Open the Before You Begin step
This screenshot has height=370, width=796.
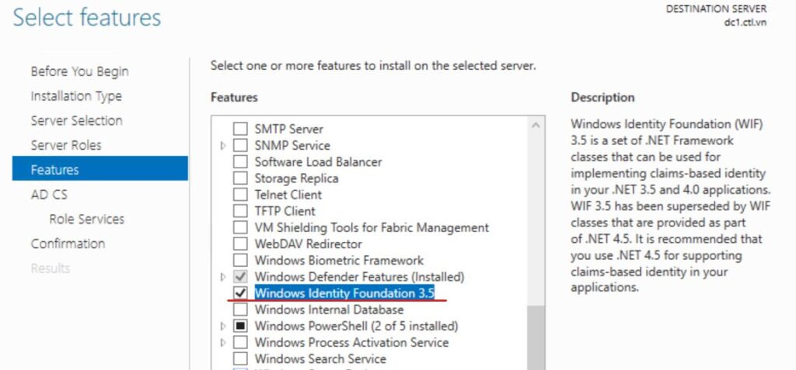tap(79, 71)
